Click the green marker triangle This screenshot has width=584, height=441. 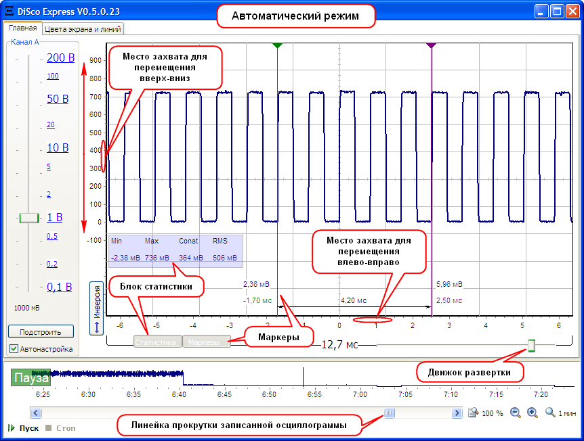(x=278, y=45)
